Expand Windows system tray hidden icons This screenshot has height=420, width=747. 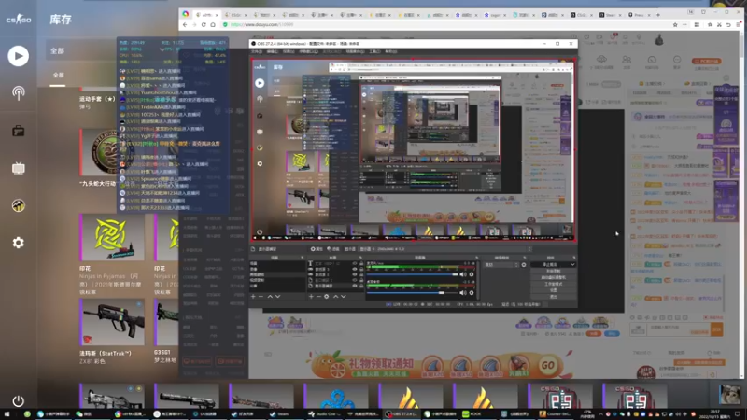pyautogui.click(x=600, y=414)
